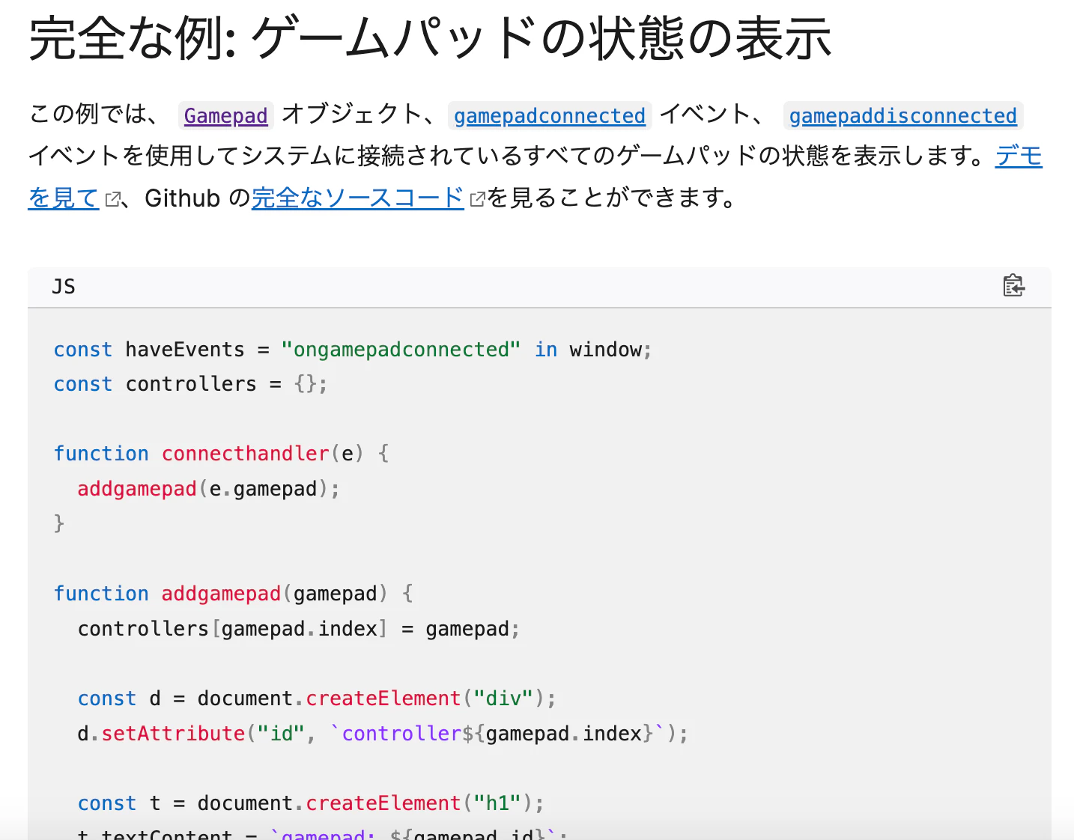Click the line 'const controllers = {};'

tap(190, 384)
